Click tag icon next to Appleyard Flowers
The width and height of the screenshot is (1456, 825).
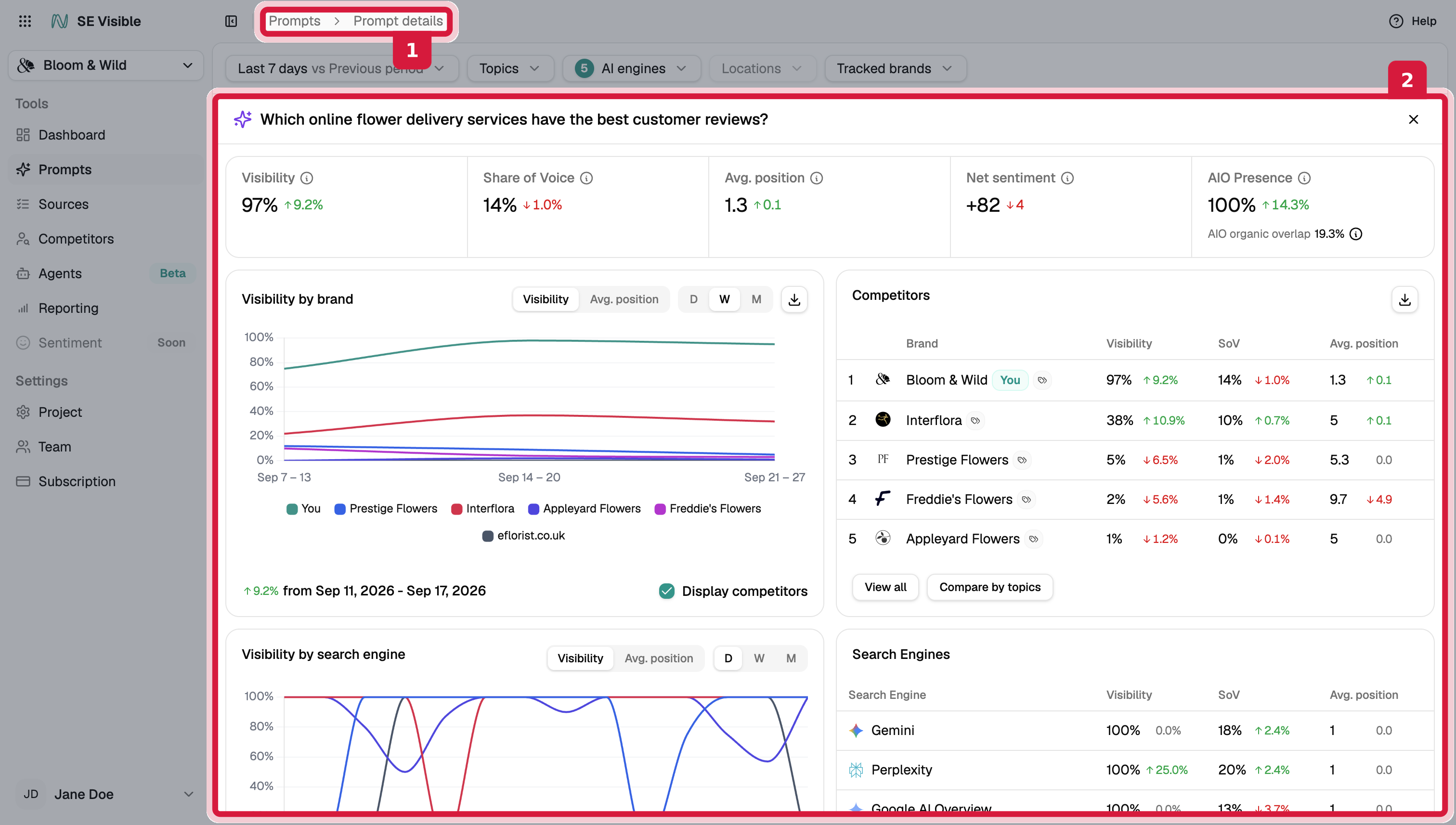[1033, 539]
